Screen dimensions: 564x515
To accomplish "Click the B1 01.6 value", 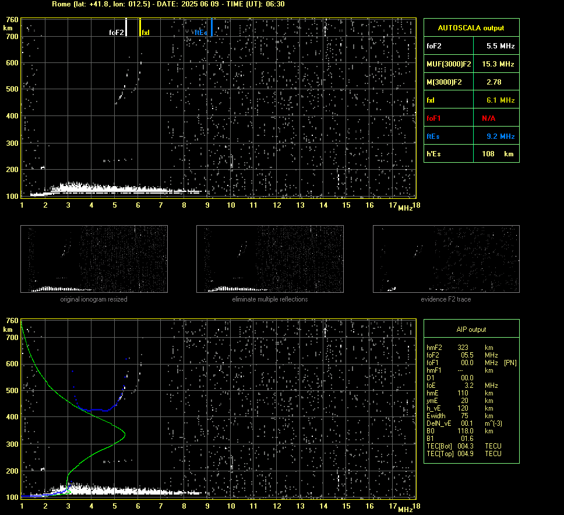I will point(467,438).
